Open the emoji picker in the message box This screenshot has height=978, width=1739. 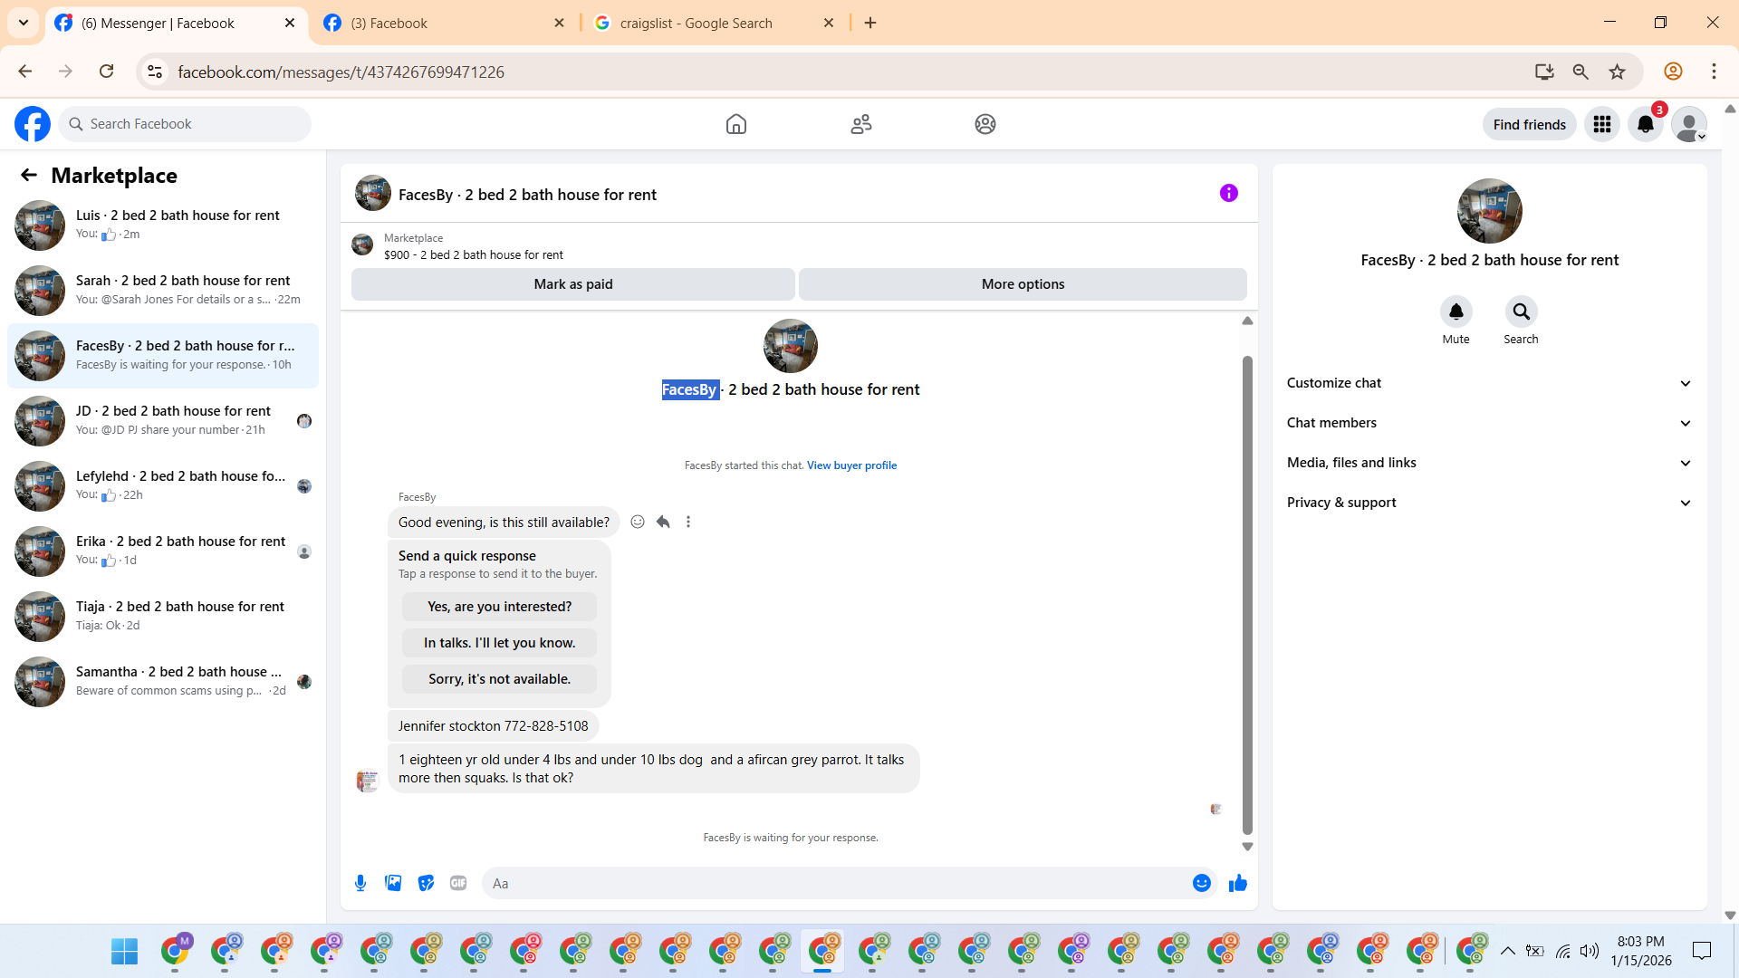point(1202,883)
